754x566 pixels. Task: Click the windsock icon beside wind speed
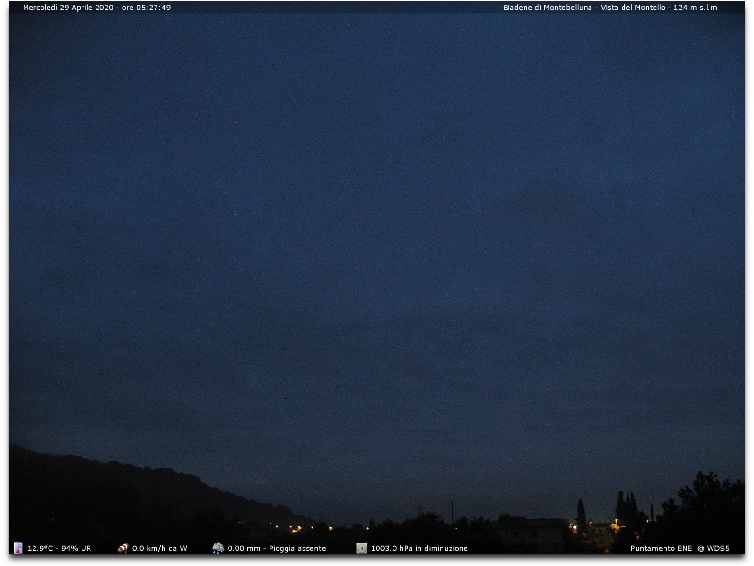click(123, 548)
